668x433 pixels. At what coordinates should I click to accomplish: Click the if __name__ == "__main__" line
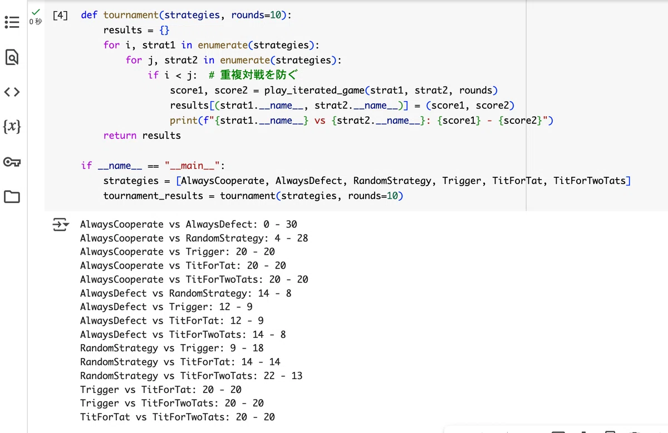click(x=153, y=165)
